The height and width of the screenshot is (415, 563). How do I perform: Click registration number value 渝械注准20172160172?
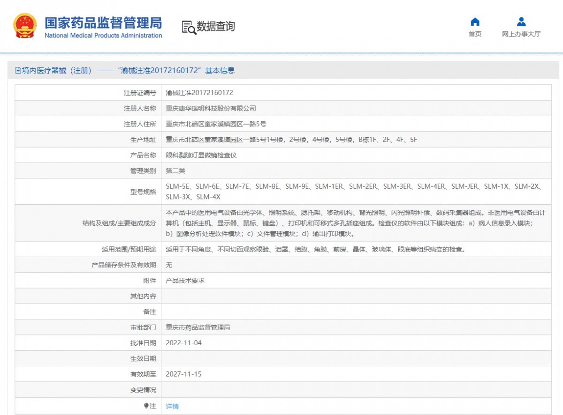point(199,93)
